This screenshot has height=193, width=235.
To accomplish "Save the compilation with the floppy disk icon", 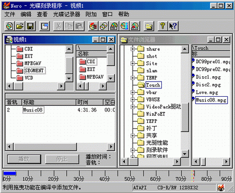I will [30, 26].
